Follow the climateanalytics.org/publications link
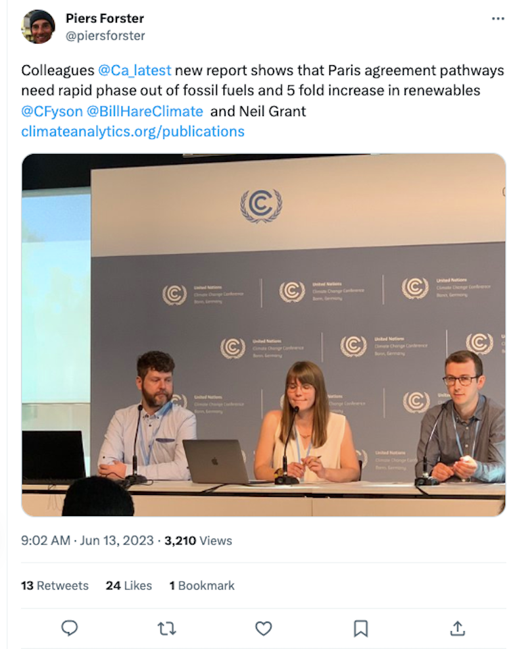The height and width of the screenshot is (649, 513). click(x=133, y=132)
